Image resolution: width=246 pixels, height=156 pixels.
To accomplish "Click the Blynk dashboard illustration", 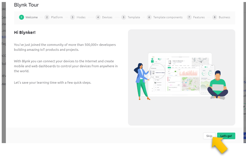I will (x=182, y=77).
